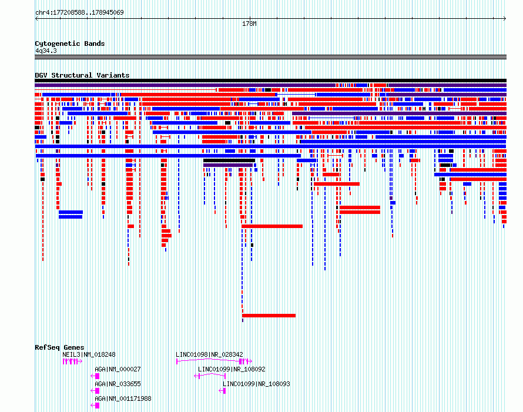This screenshot has width=523, height=412.
Task: Select the NEIL3 magenta gene glyph
Action: pyautogui.click(x=72, y=361)
